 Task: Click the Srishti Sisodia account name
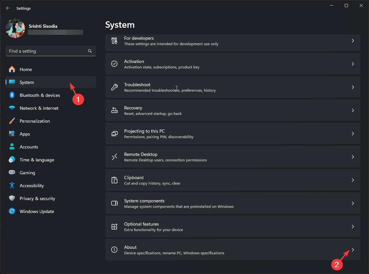pyautogui.click(x=43, y=26)
